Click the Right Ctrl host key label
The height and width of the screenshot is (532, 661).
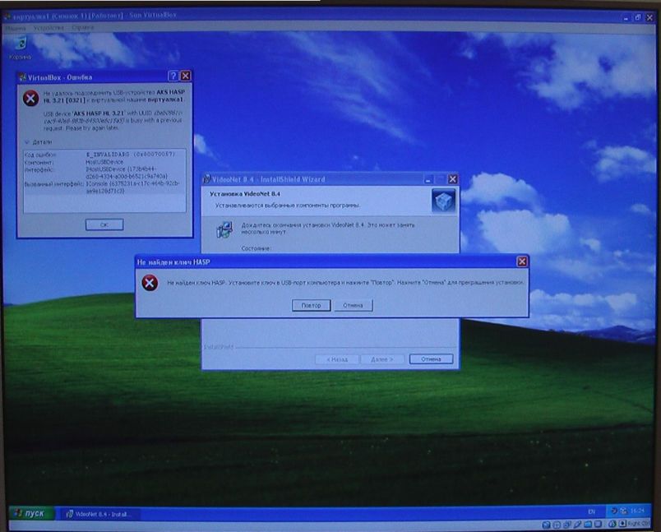coord(639,524)
